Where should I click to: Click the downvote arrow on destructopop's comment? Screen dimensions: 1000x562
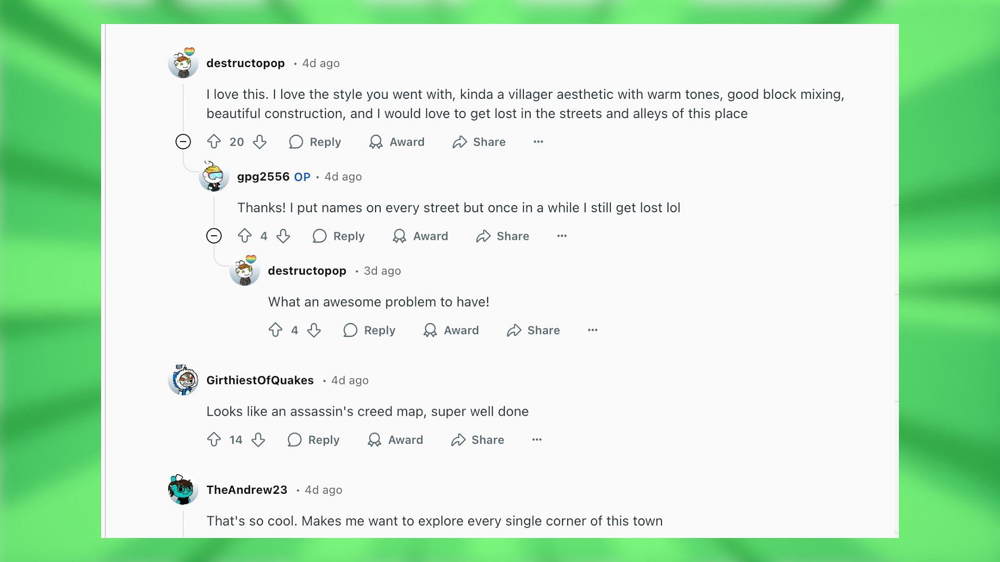click(259, 142)
